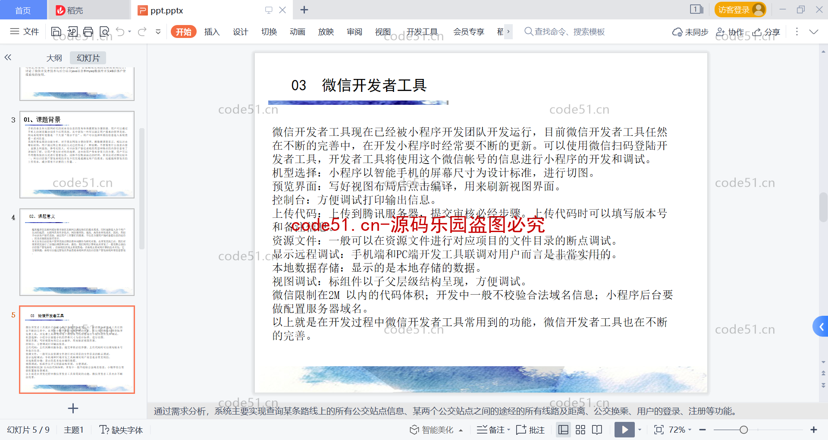This screenshot has width=828, height=440.
Task: Click the 智能美化 button
Action: (431, 430)
